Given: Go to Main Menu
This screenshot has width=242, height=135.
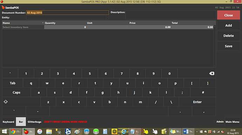Looking at the screenshot, I should tap(232, 122).
